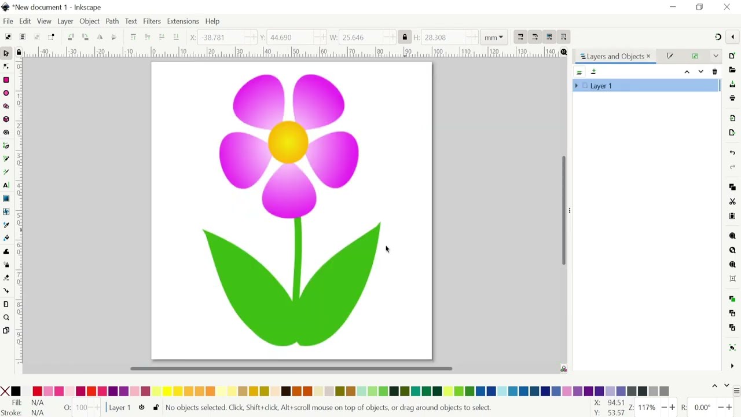Toggle scaling stroke width with objects
Screen dimensions: 741x417
(x=520, y=37)
